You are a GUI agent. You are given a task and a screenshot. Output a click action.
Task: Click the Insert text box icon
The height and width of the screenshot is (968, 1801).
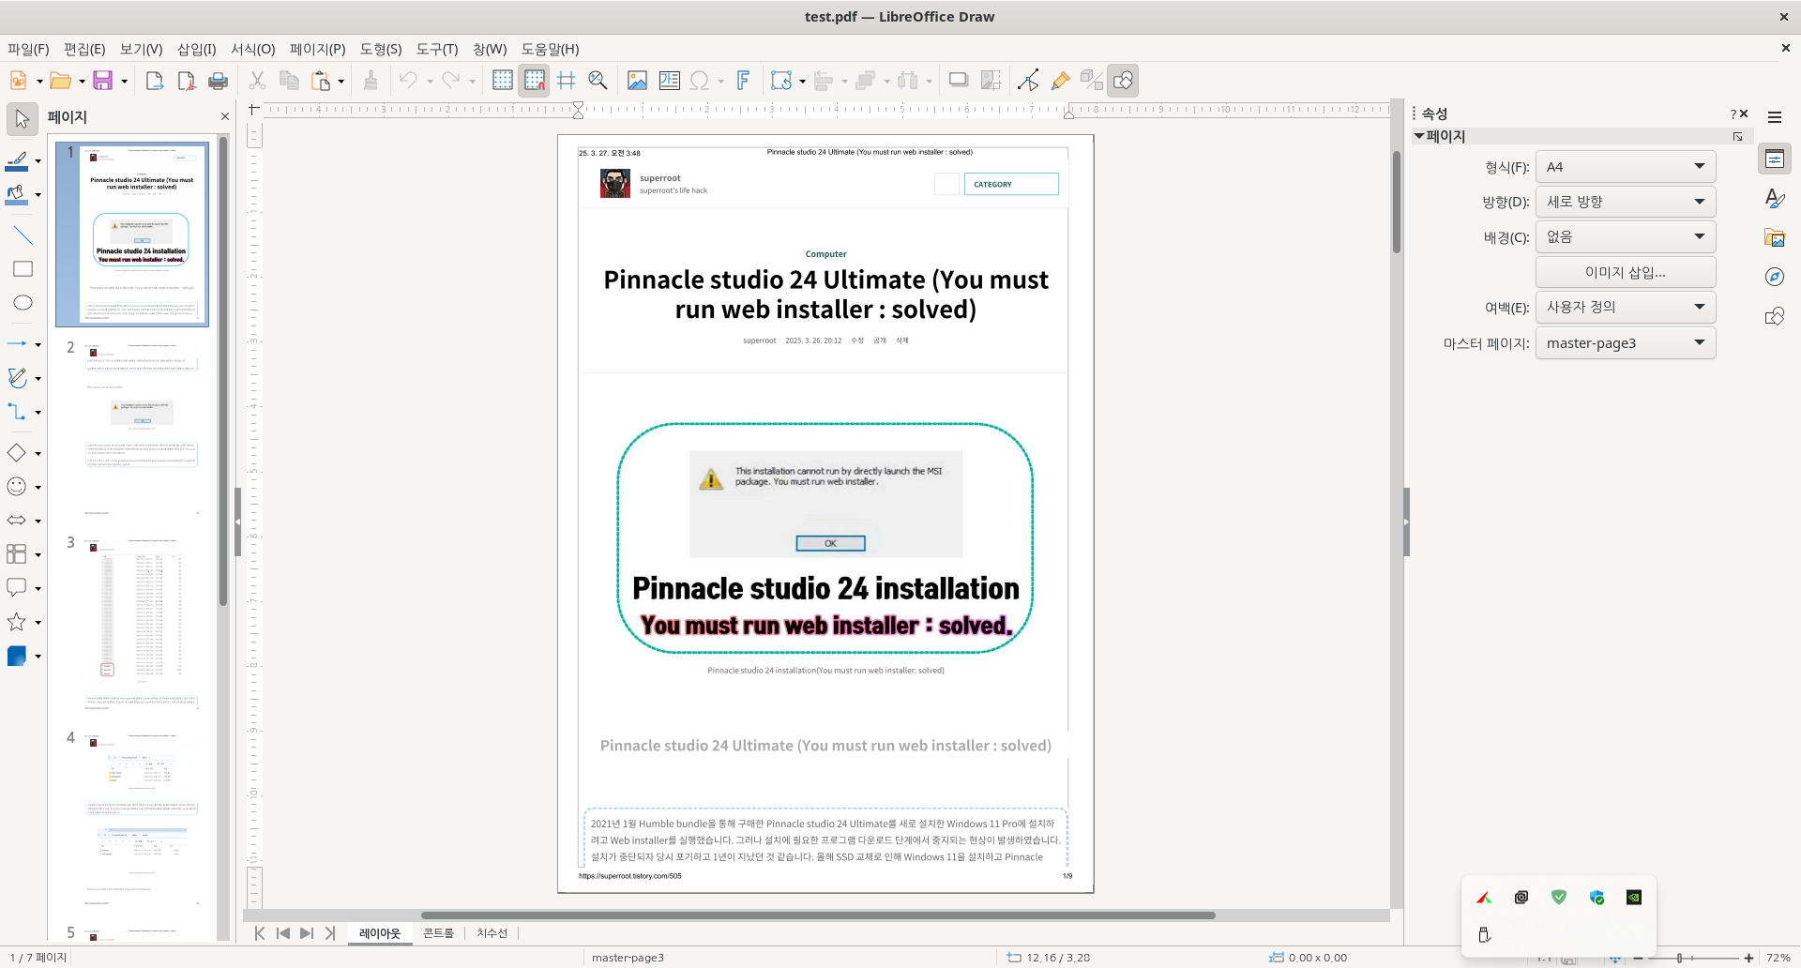669,81
